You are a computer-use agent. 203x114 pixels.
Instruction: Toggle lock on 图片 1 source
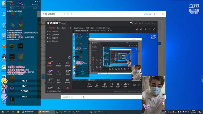tap(50, 38)
